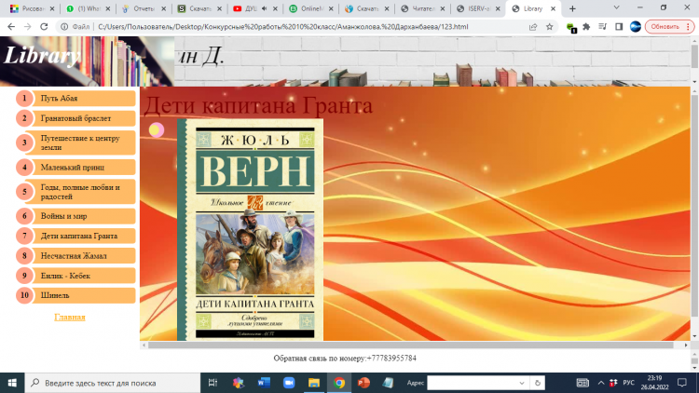This screenshot has height=393, width=699.
Task: Bookmark this page with the star icon
Action: (550, 27)
